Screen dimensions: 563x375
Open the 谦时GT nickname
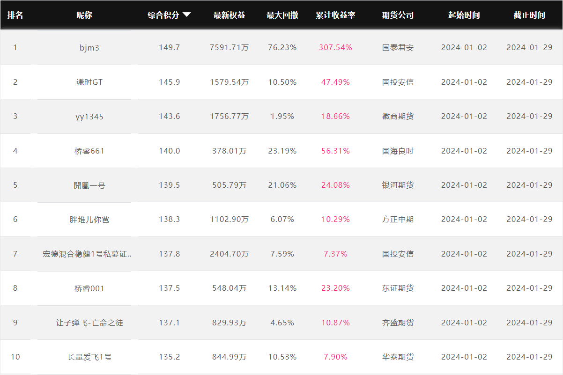(x=89, y=82)
